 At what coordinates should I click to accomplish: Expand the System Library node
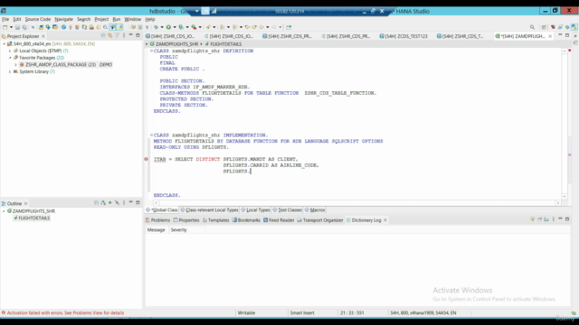(10, 72)
